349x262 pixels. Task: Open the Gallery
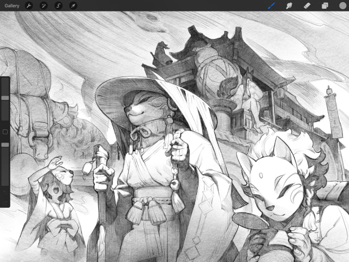click(11, 5)
